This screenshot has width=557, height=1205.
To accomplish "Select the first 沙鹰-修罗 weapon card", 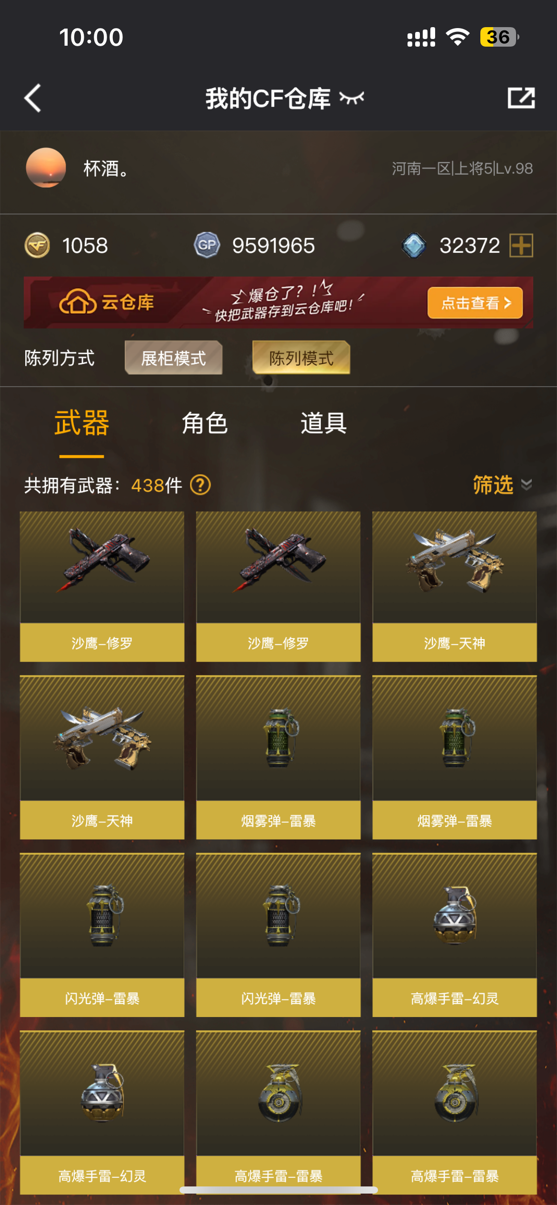I will (x=102, y=586).
